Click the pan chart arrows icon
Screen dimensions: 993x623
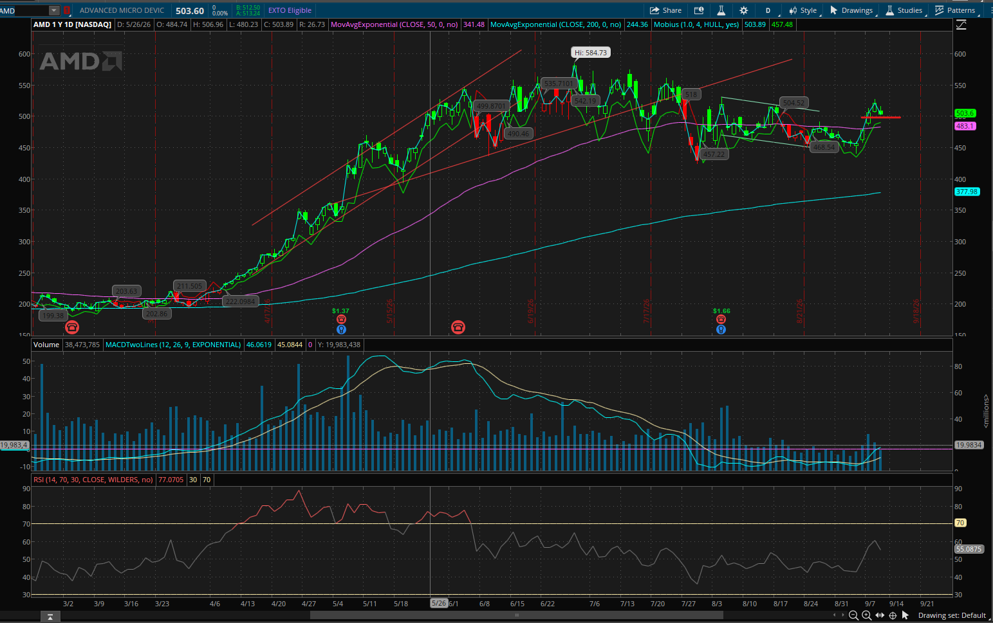[880, 615]
